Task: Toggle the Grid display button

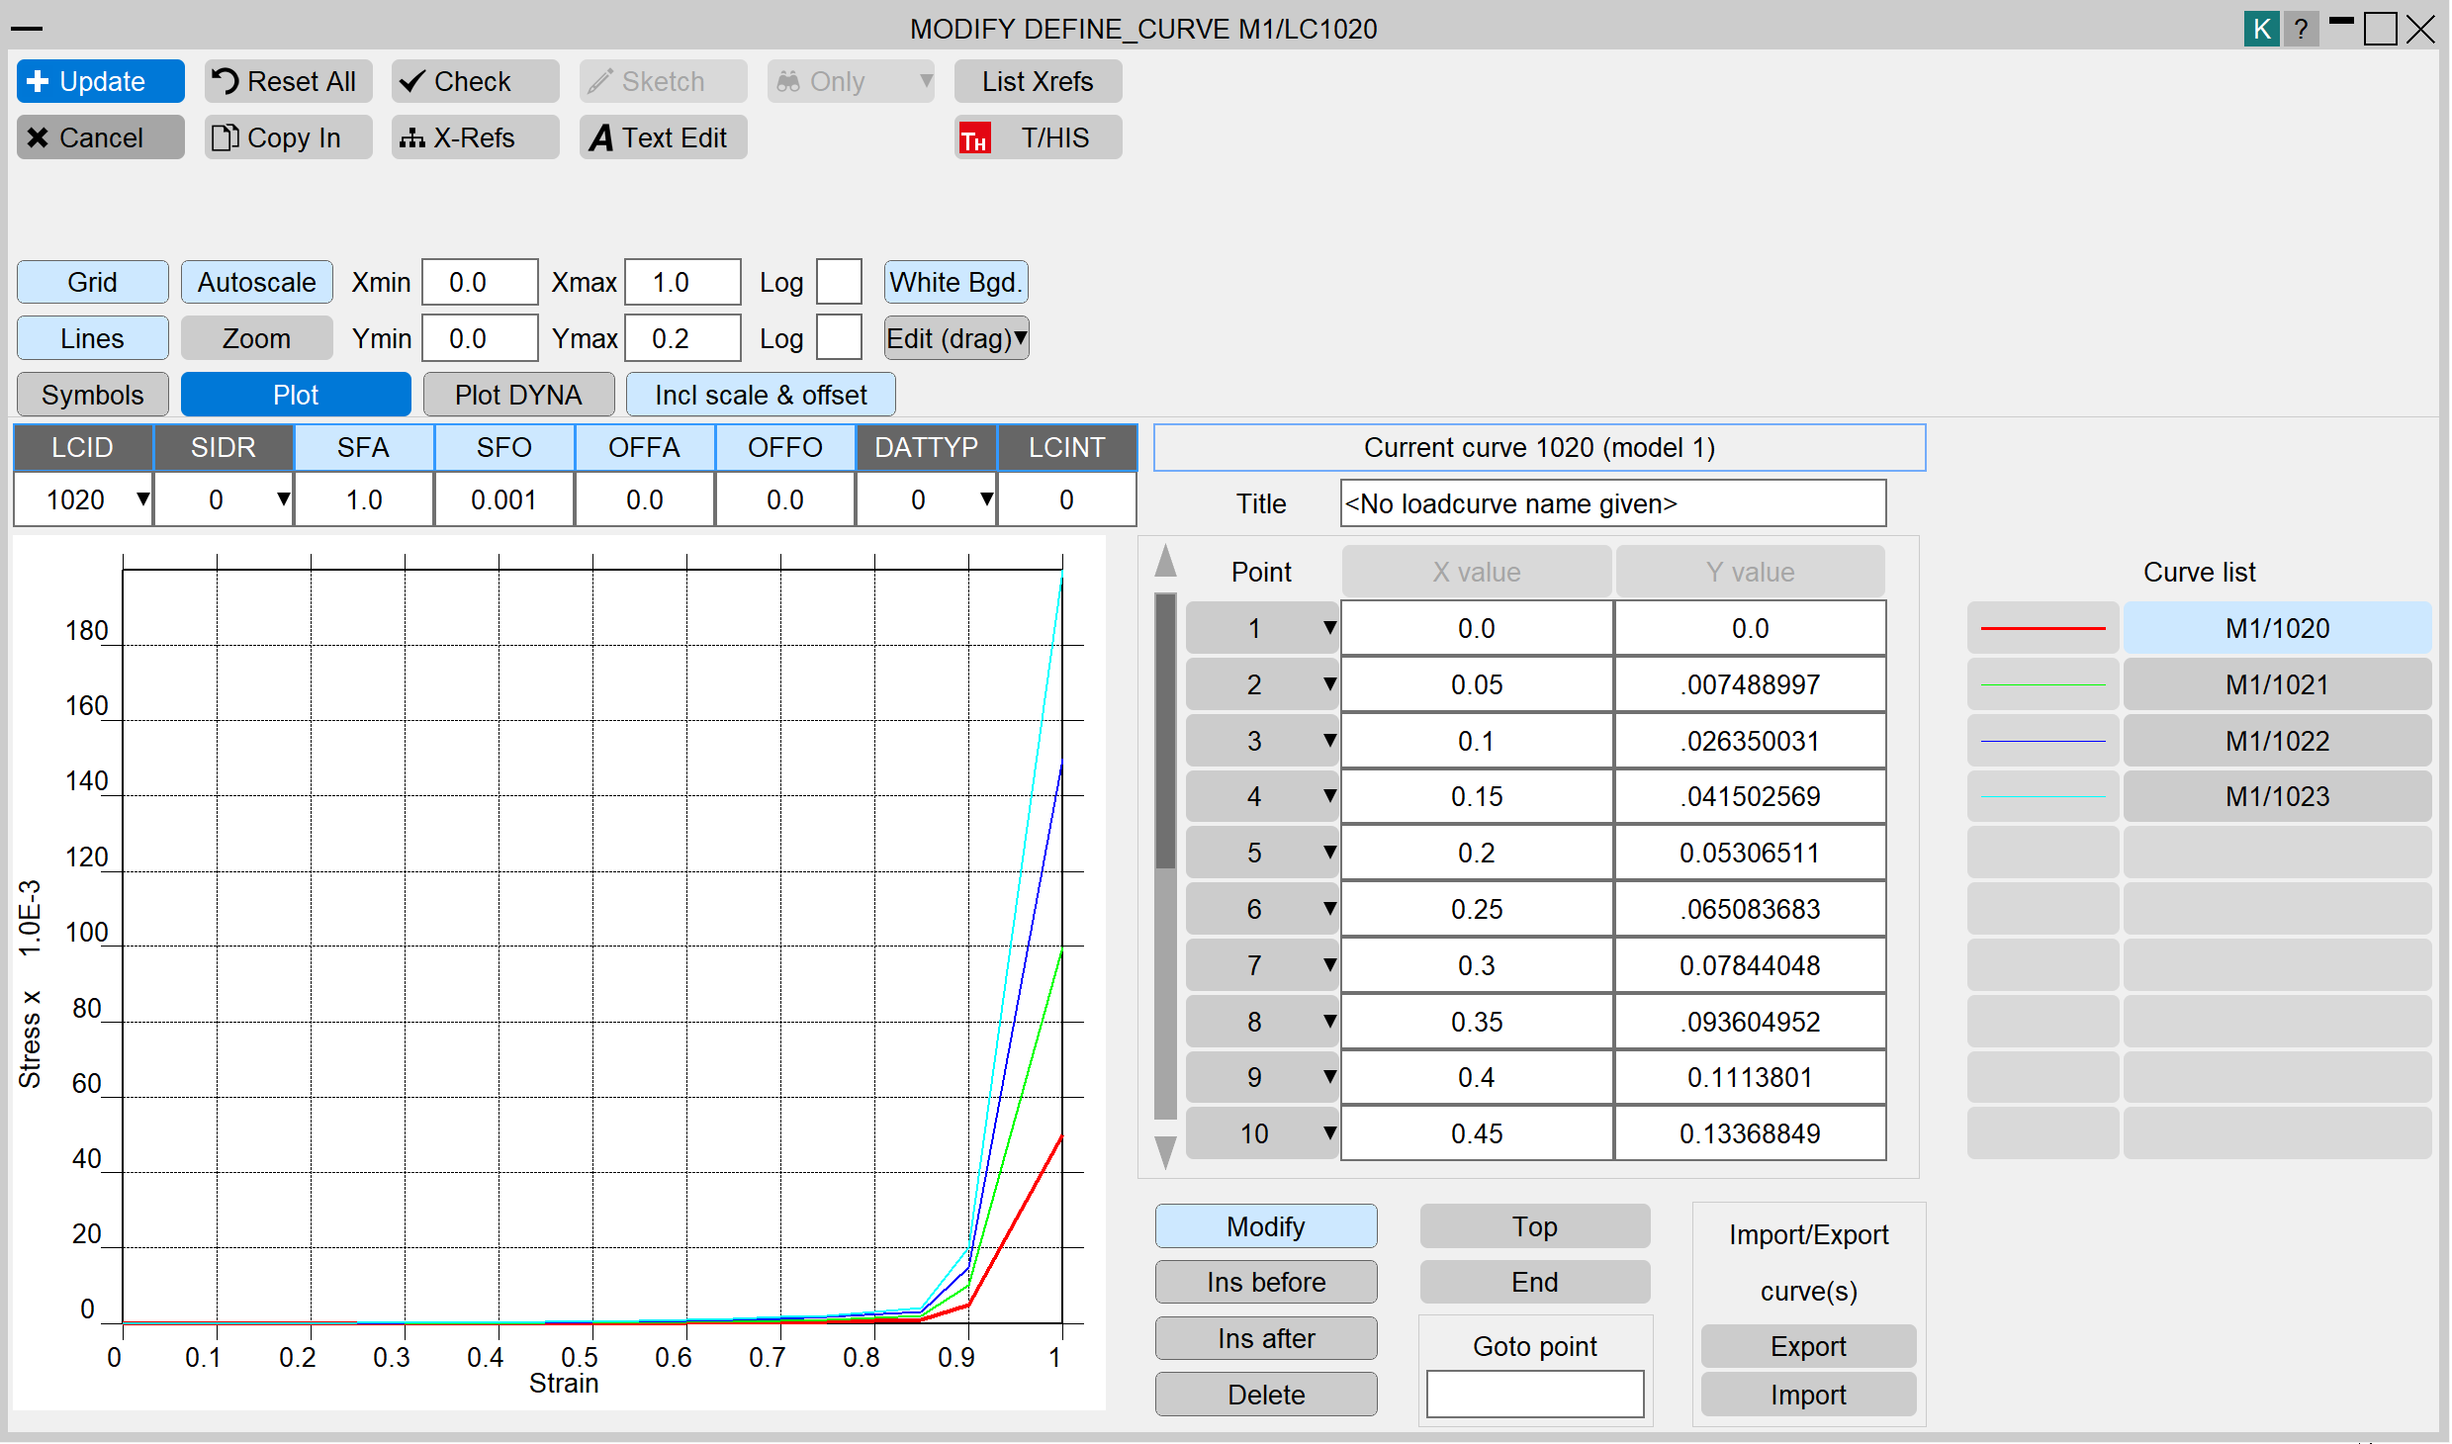Action: (93, 283)
